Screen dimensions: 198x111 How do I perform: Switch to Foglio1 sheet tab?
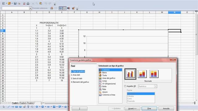click(x=15, y=103)
